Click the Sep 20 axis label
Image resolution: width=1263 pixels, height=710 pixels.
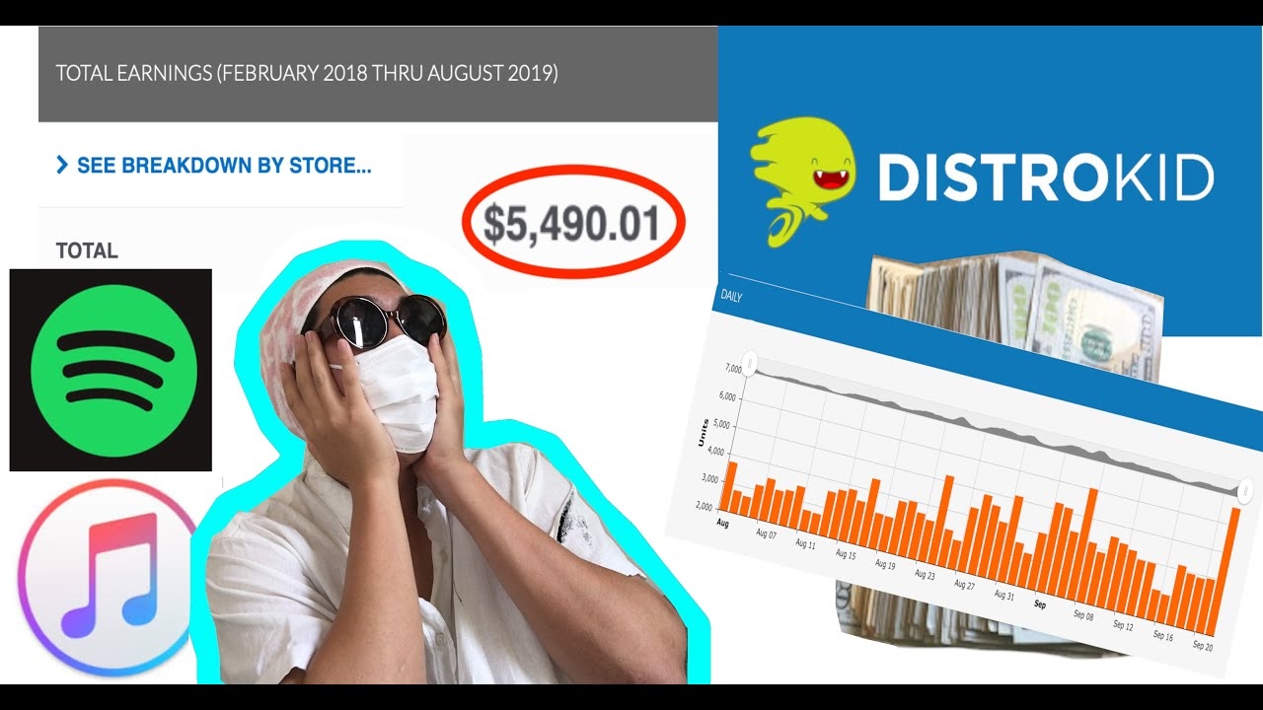pos(1202,646)
